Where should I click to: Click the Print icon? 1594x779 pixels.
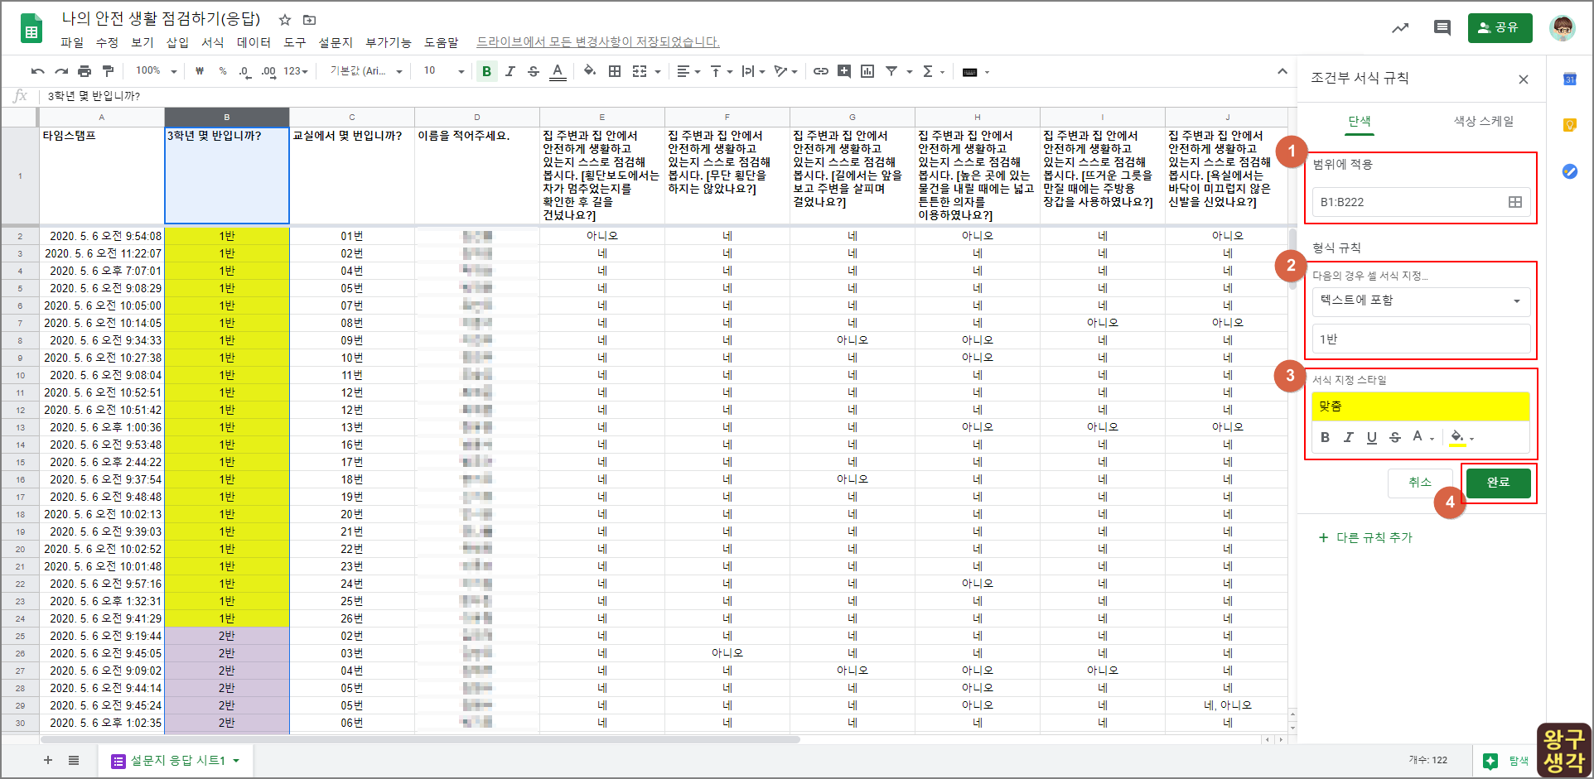pyautogui.click(x=85, y=71)
